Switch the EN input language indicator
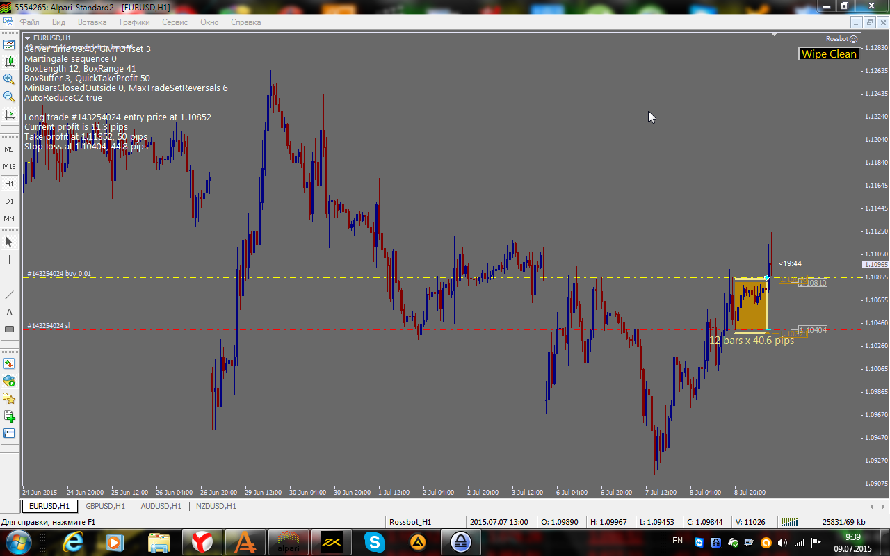The width and height of the screenshot is (890, 556). click(677, 541)
